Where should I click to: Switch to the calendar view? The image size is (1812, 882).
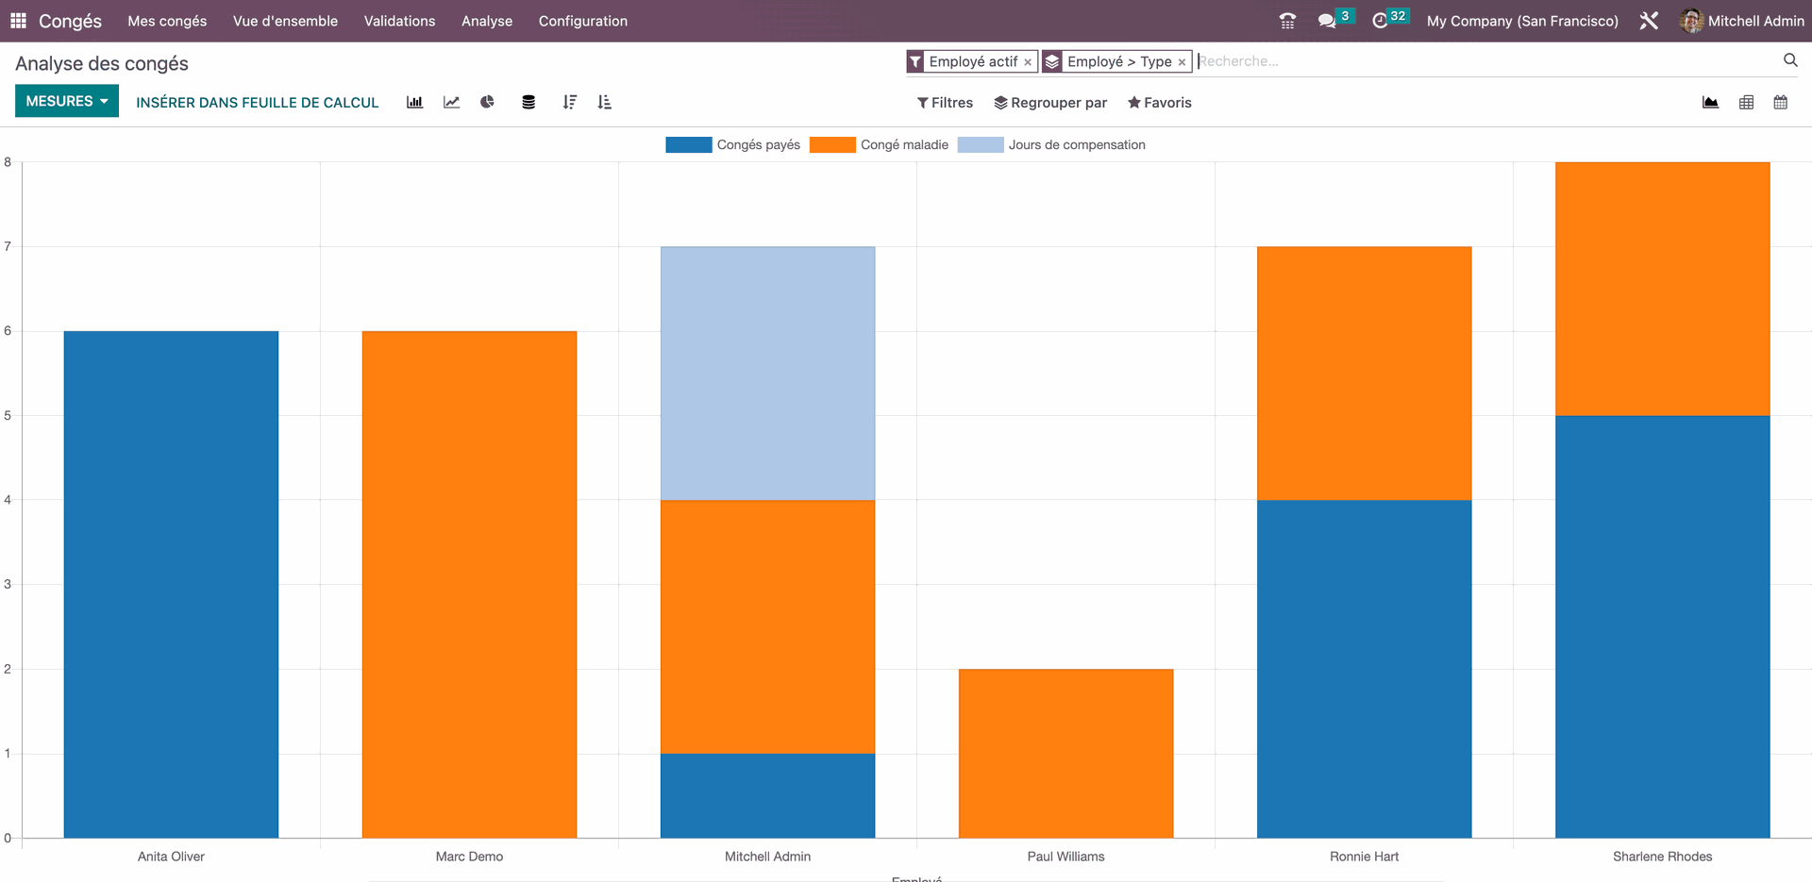pyautogui.click(x=1781, y=102)
